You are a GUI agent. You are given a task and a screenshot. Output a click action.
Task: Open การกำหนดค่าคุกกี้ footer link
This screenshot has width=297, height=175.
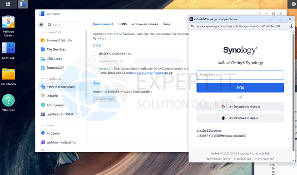click(264, 159)
